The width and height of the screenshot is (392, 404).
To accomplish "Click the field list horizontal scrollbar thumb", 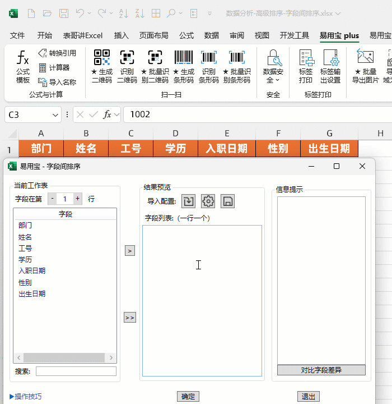I will click(x=64, y=357).
